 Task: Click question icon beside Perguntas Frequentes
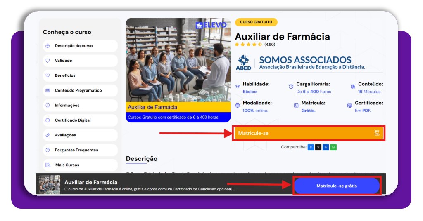pyautogui.click(x=48, y=150)
